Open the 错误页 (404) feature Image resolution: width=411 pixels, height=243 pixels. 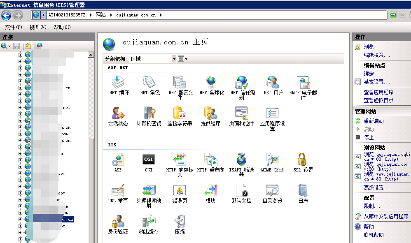(x=180, y=193)
